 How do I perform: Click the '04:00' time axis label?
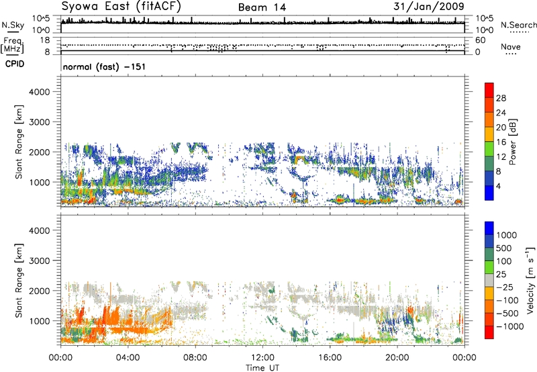click(x=128, y=358)
